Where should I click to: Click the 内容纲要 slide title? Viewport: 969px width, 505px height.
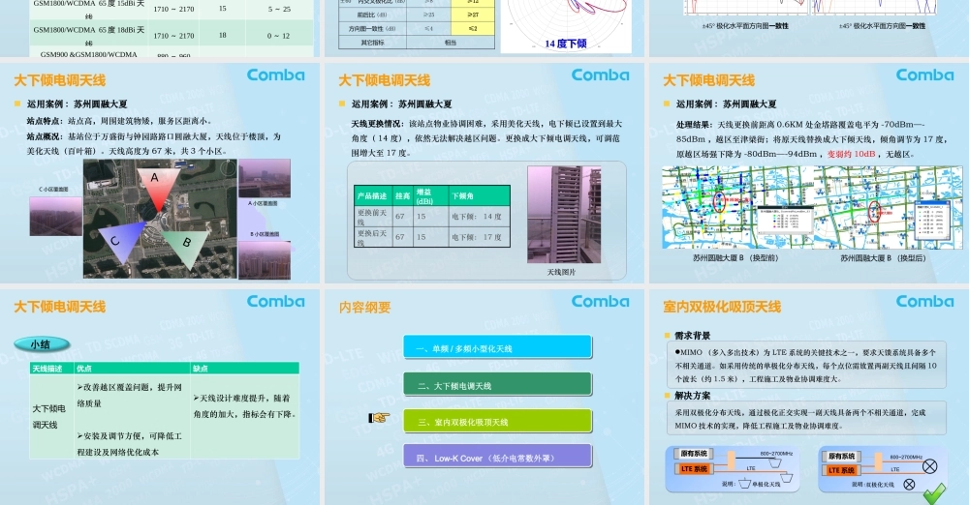pyautogui.click(x=364, y=307)
